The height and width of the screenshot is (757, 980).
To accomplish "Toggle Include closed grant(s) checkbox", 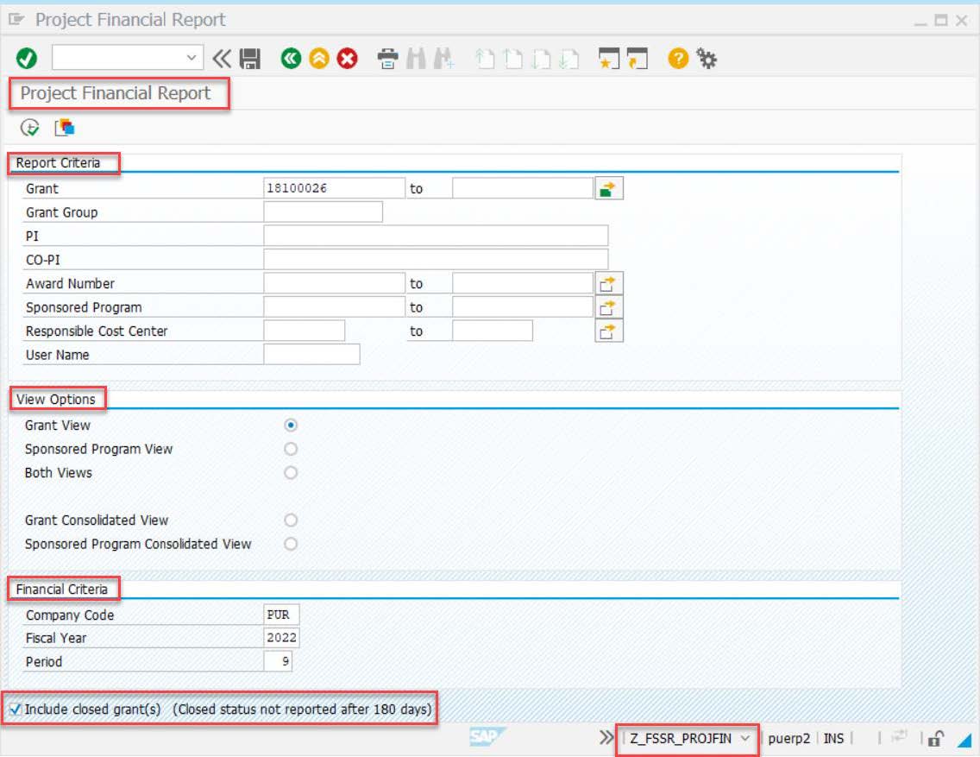I will (x=16, y=709).
